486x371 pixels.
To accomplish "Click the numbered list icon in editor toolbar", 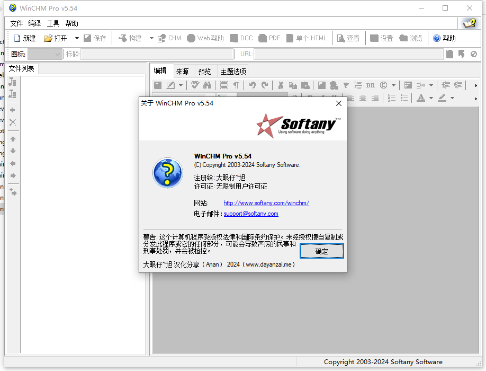I will click(x=392, y=98).
